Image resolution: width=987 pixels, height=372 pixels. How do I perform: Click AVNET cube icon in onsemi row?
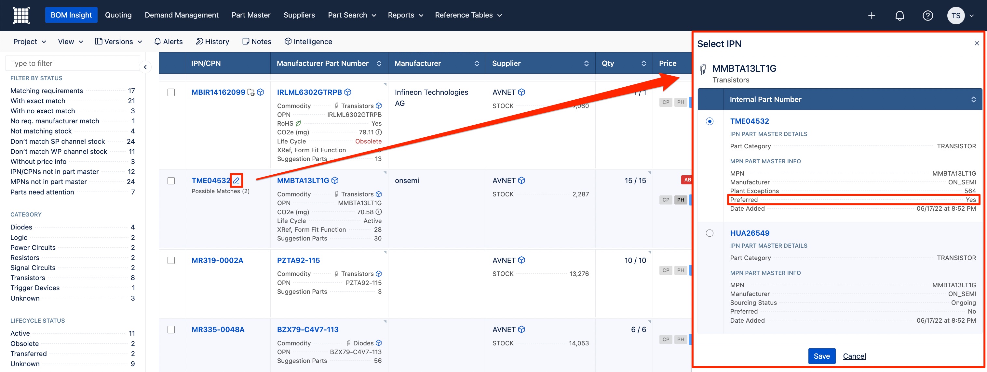click(521, 180)
